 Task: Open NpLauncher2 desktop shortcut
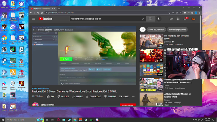click(x=13, y=107)
